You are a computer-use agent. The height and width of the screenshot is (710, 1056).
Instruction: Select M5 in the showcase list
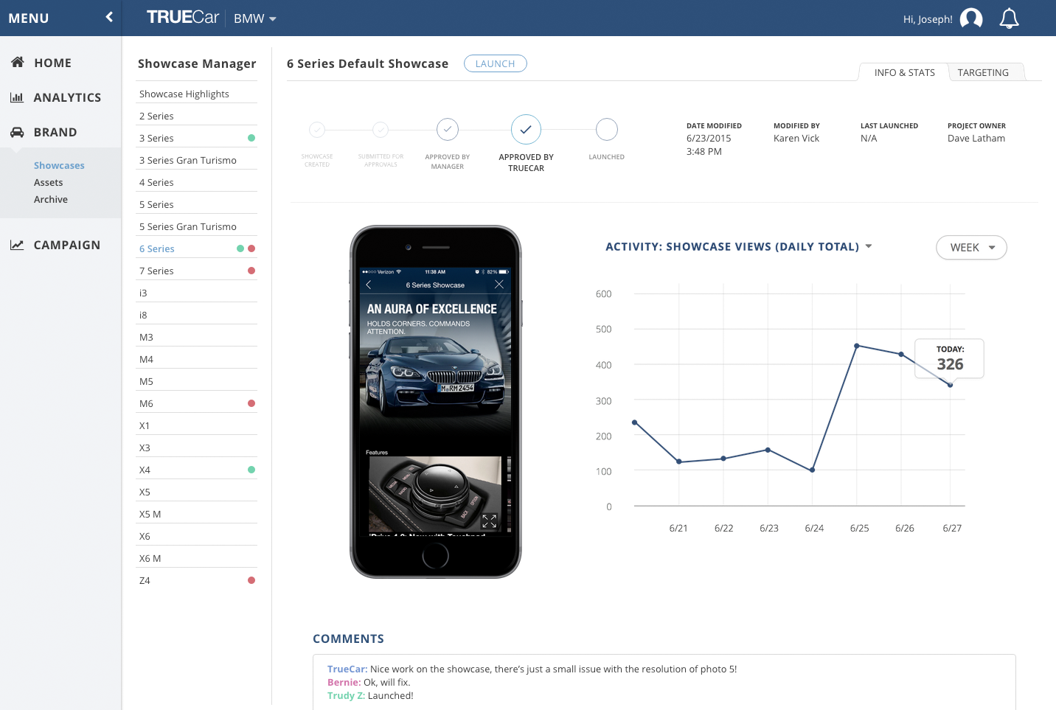pos(198,381)
